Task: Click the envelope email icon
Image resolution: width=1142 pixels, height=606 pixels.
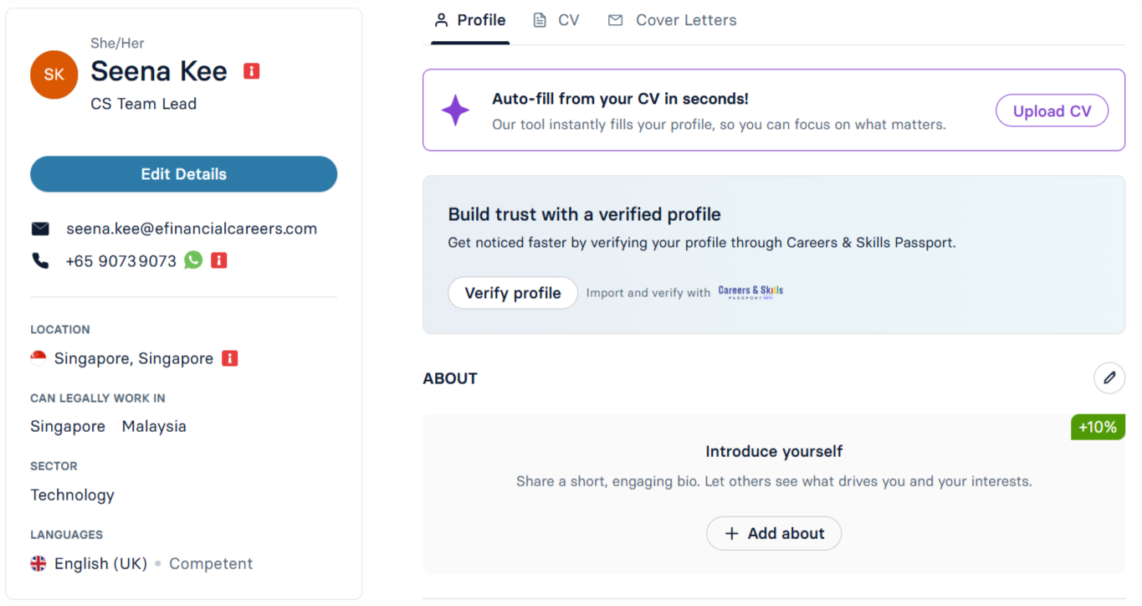Action: (40, 229)
